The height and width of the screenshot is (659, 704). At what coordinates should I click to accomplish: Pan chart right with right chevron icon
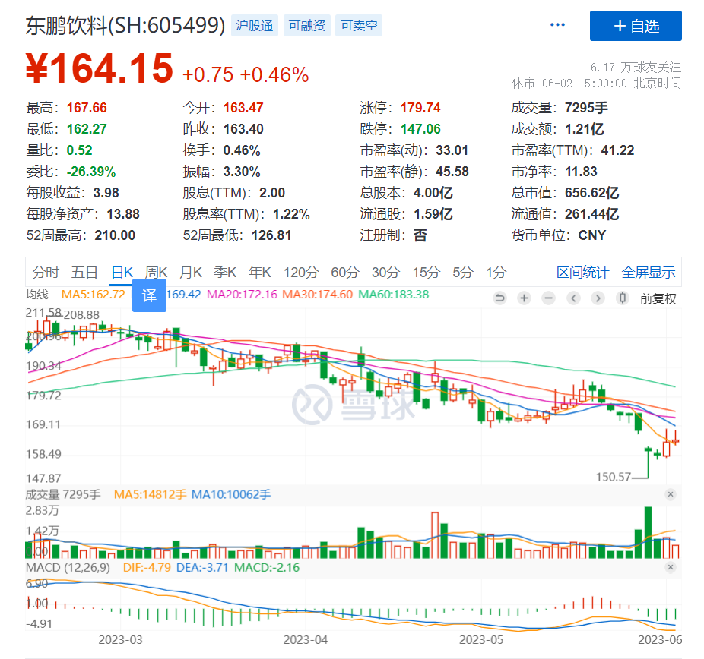click(x=598, y=298)
